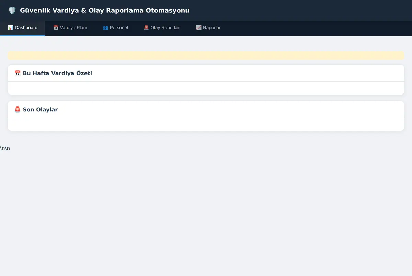Screen dimensions: 412x276
Task: Click the siren icon on Olay Raporları tab
Action: click(146, 28)
